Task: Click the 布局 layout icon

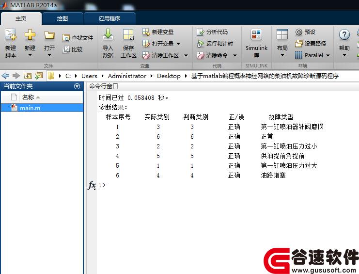Action: pos(282,35)
